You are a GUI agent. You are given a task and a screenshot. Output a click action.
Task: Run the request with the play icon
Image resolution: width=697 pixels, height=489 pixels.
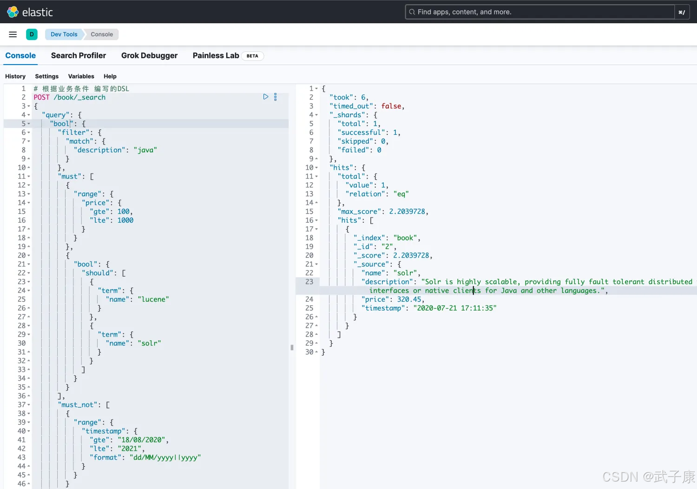click(266, 97)
